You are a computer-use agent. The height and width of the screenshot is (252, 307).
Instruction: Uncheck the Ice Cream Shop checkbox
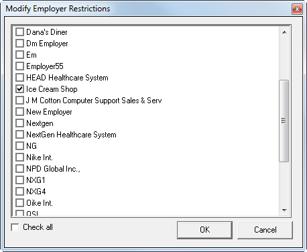point(19,89)
